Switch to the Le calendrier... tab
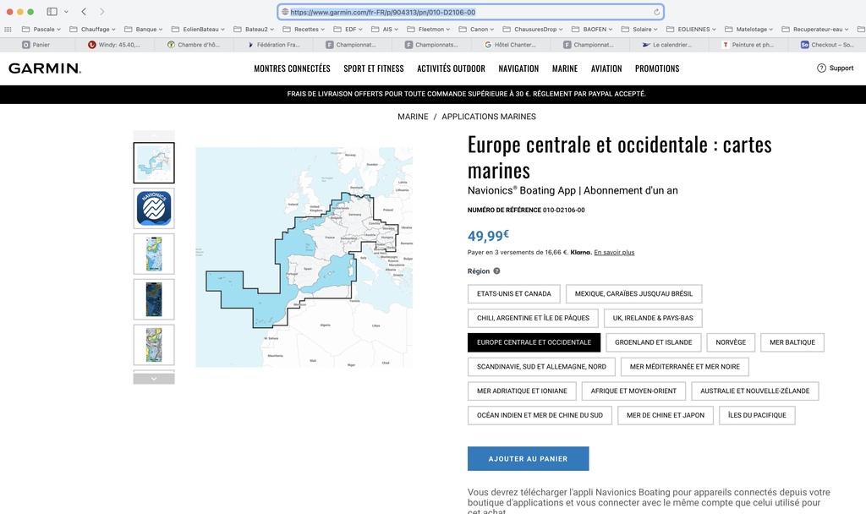866x514 pixels. point(667,45)
